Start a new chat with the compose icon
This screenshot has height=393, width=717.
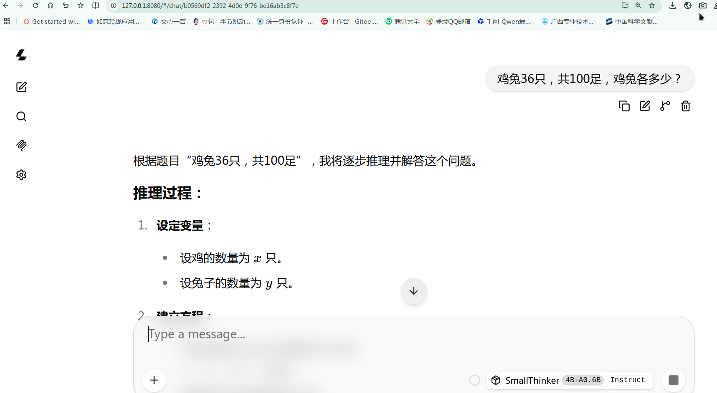(21, 87)
